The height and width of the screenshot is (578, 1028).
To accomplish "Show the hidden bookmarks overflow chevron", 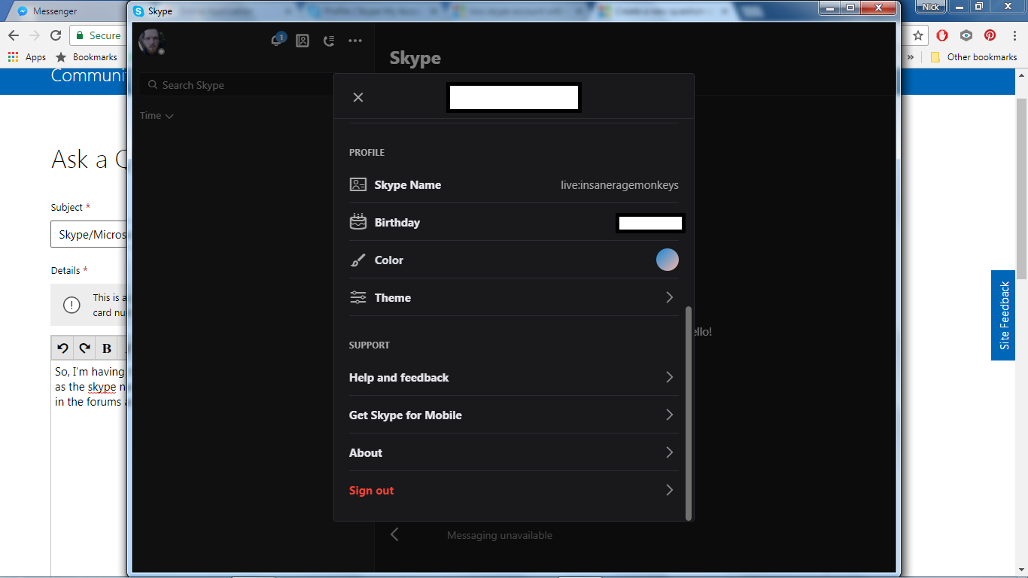I will coord(911,57).
